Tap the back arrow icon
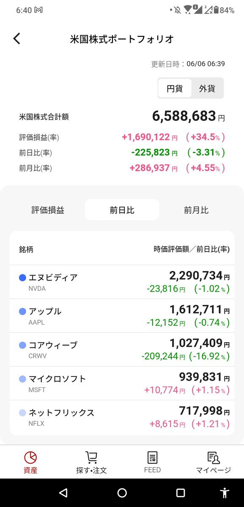The image size is (244, 507). tap(16, 39)
